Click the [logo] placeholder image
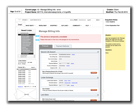 pos(20,25)
